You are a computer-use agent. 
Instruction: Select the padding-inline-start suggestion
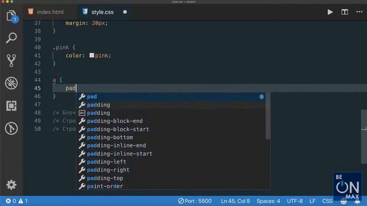[171, 154]
